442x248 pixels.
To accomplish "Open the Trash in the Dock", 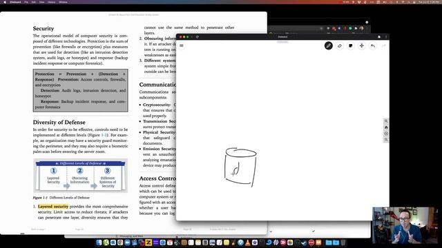I will click(x=343, y=242).
